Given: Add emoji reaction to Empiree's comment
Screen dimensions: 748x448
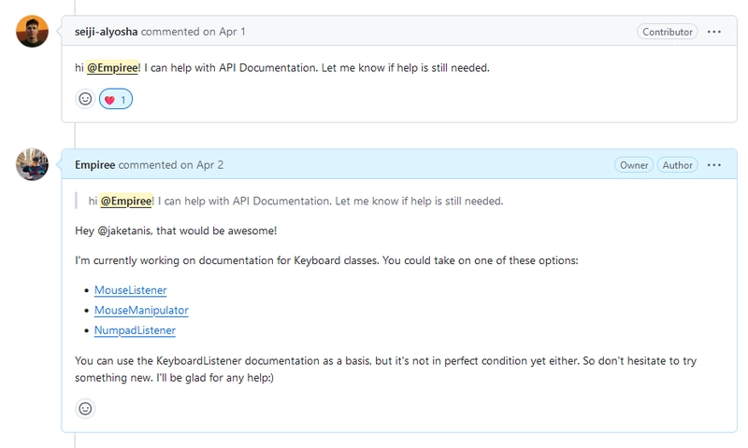Looking at the screenshot, I should 85,409.
